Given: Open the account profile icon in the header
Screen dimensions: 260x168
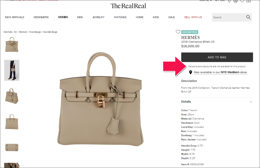Looking at the screenshot, I should [235, 1].
